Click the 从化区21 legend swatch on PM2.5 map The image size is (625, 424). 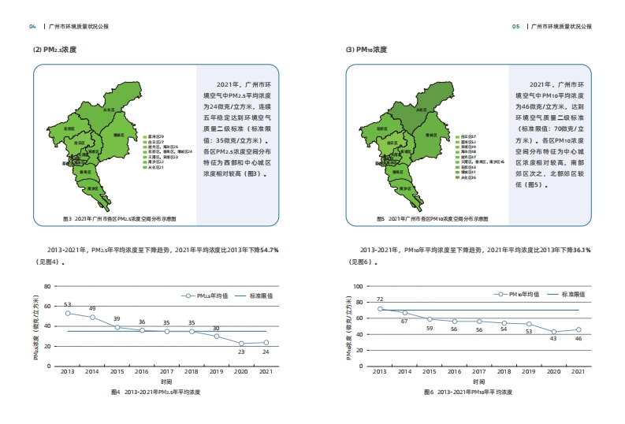pyautogui.click(x=144, y=168)
